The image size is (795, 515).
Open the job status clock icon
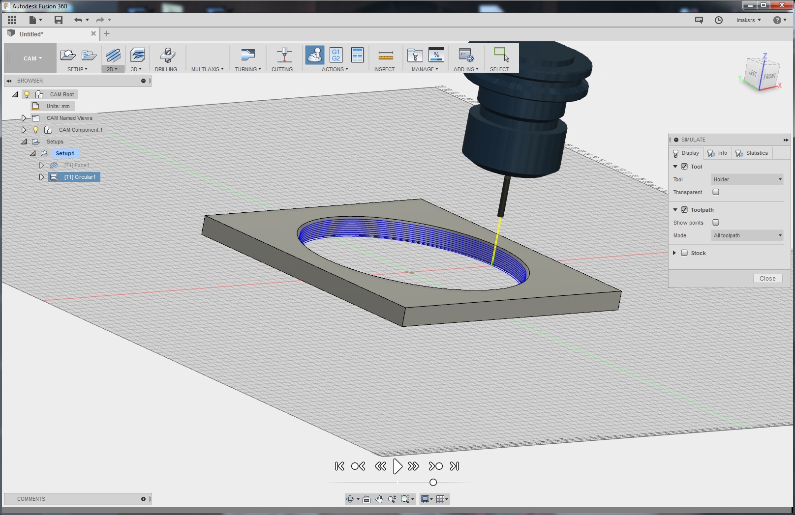(x=719, y=20)
